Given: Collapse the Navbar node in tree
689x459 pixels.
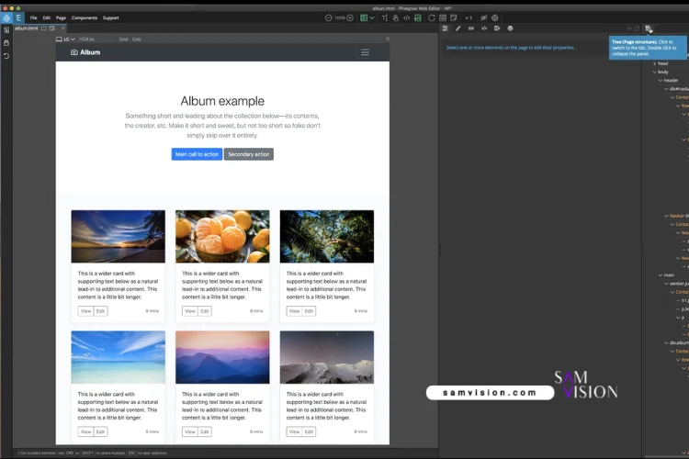Looking at the screenshot, I should (666, 216).
